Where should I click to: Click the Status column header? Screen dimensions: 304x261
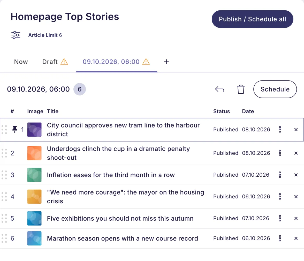pyautogui.click(x=222, y=111)
